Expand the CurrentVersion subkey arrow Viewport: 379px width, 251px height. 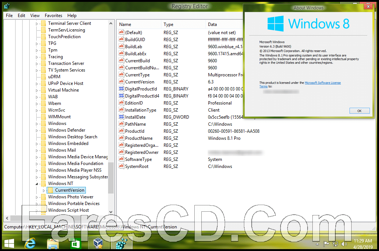point(44,191)
